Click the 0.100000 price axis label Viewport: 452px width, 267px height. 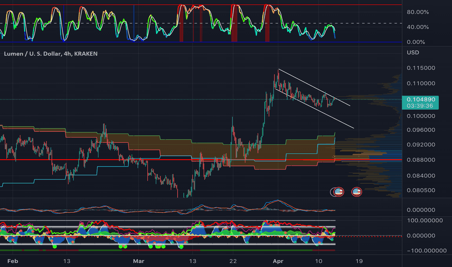pos(421,116)
